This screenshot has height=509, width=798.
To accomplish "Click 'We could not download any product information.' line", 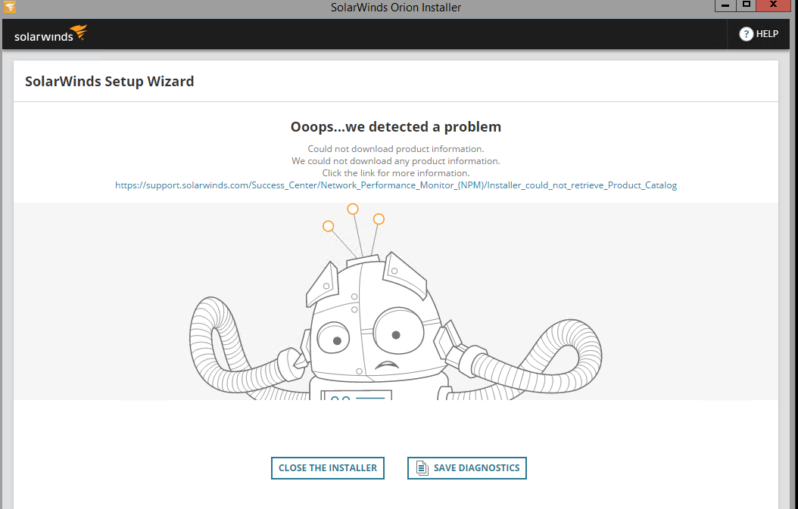I will (396, 161).
